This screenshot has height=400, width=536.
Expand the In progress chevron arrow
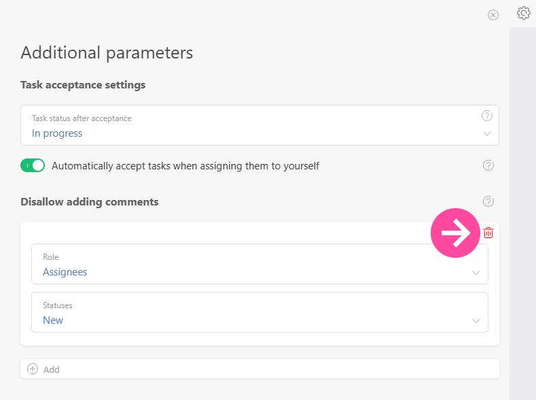pos(486,134)
